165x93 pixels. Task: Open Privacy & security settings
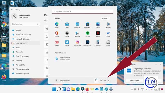tap(25, 69)
